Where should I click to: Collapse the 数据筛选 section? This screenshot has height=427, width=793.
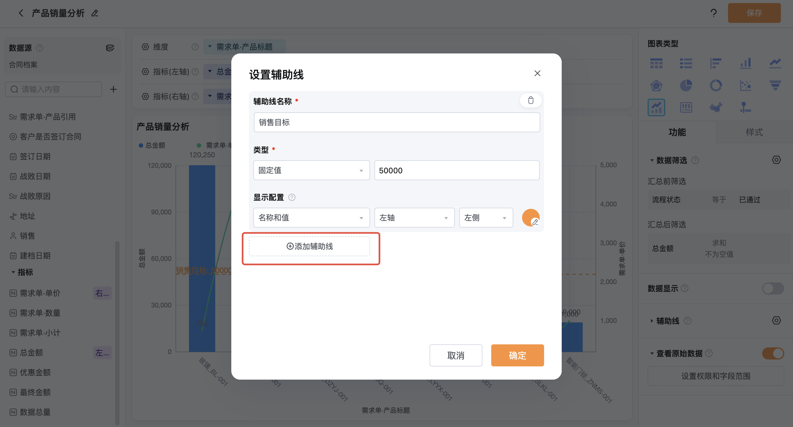pos(652,160)
